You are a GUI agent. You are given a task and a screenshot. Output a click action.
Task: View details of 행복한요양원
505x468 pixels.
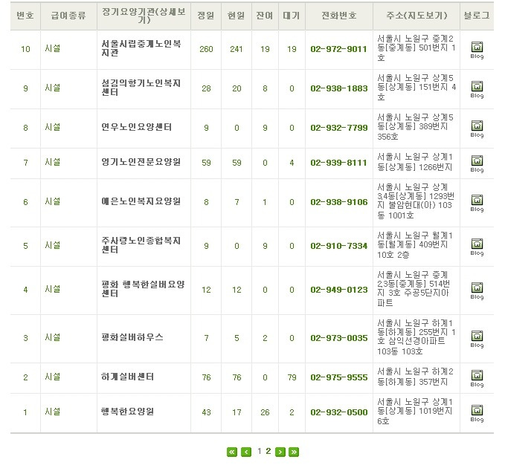[x=127, y=412]
